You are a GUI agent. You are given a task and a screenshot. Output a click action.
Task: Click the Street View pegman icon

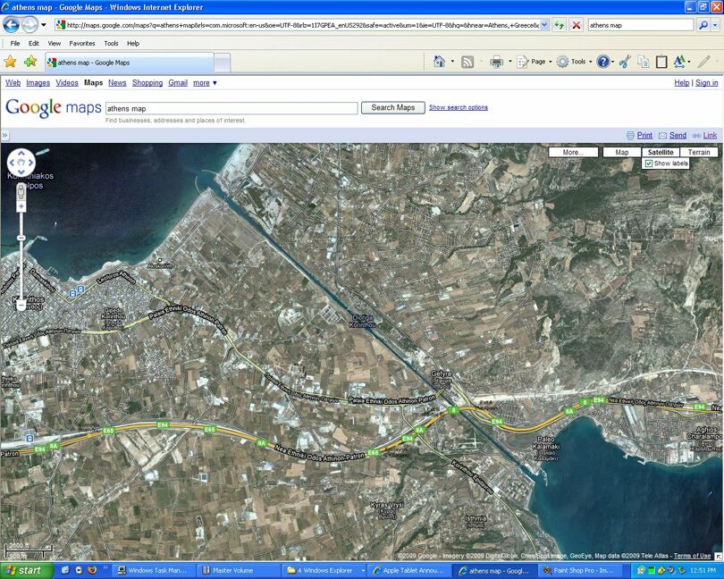(21, 191)
